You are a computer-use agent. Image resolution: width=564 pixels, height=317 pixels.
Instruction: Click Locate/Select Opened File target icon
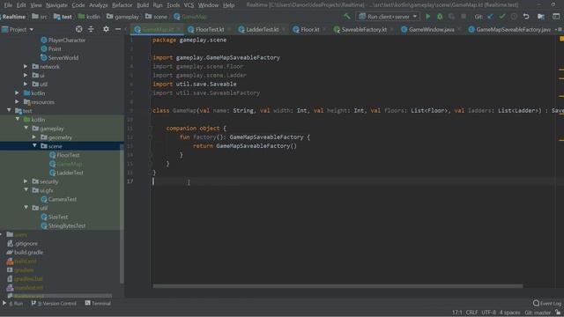click(78, 29)
